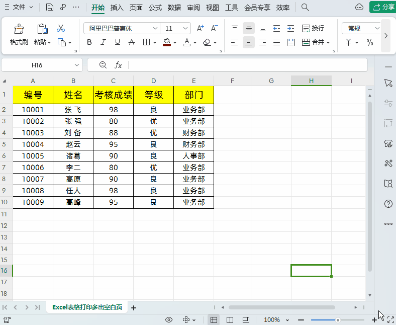Click the Fullscreen icon at bottom right
Screen dimensions: 396x325
[390, 320]
